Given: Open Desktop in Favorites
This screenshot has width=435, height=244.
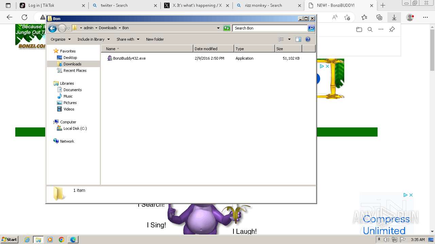Looking at the screenshot, I should point(70,58).
